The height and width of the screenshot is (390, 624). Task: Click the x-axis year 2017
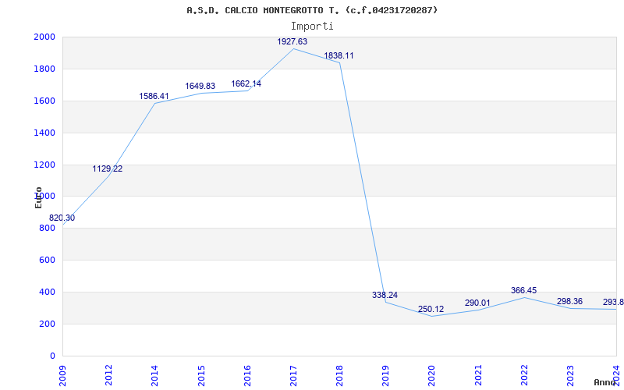(293, 375)
